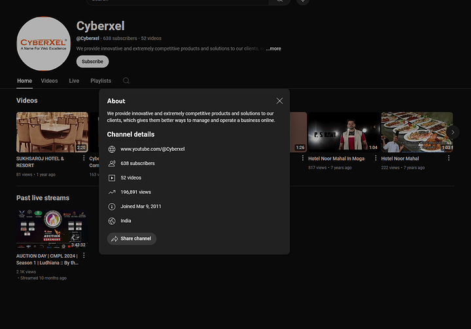This screenshot has height=329, width=471.
Task: Open options menu for Hotel Noor Mahal in Moga
Action: tap(375, 159)
